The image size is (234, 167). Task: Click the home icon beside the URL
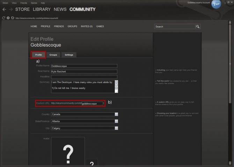tap(13, 18)
